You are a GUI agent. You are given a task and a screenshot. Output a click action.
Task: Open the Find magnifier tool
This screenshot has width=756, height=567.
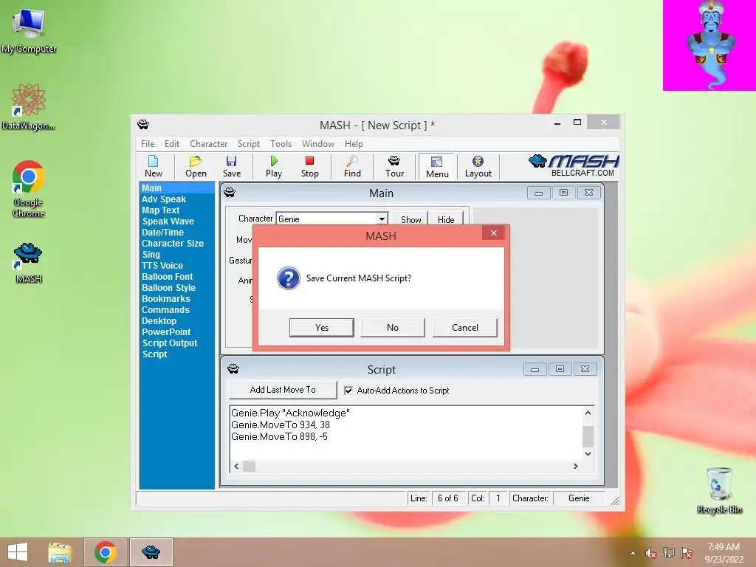[x=352, y=166]
